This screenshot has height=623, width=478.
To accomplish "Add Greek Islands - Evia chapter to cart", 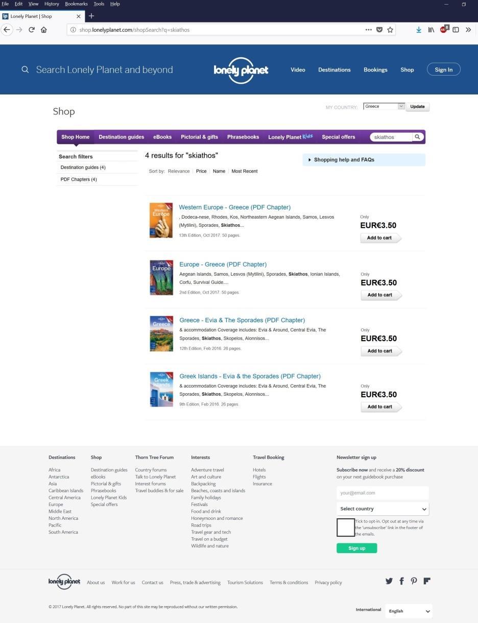I will pyautogui.click(x=380, y=407).
